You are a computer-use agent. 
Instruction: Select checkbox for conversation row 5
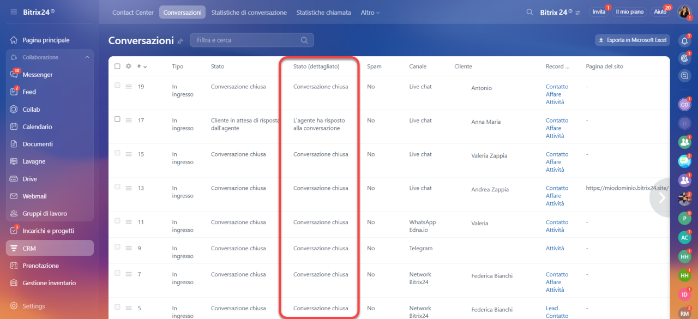[117, 307]
